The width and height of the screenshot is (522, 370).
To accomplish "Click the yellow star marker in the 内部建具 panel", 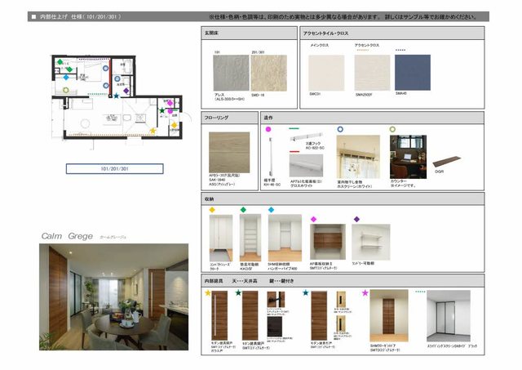I will click(x=208, y=292).
